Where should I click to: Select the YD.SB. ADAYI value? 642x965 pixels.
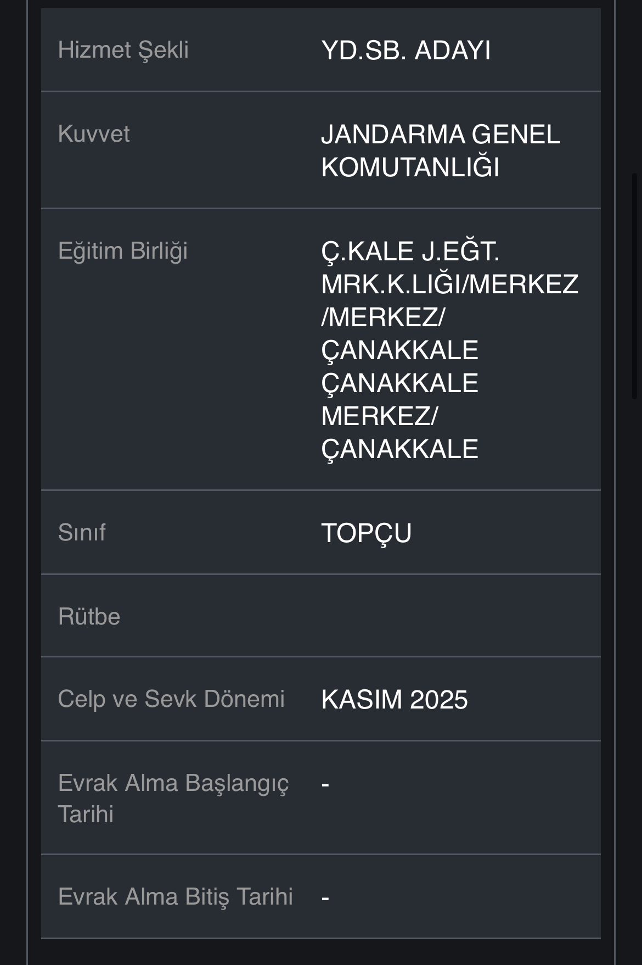pyautogui.click(x=406, y=51)
